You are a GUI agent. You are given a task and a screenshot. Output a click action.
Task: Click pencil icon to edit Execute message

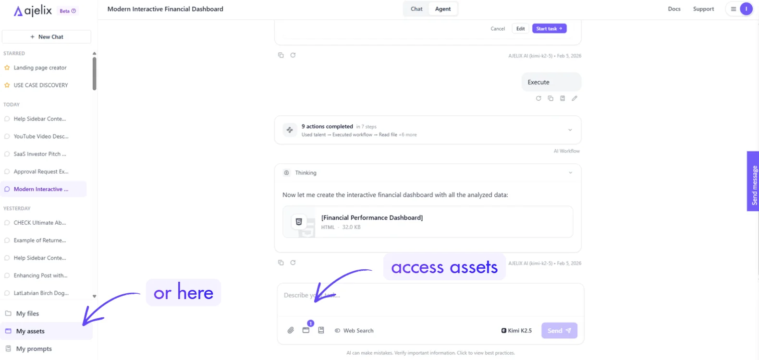point(575,98)
